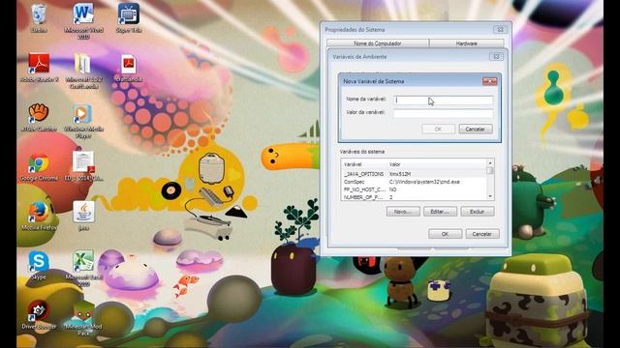The image size is (620, 348).
Task: Open the Minecraft 1.5.2 folder icon
Action: 83,70
